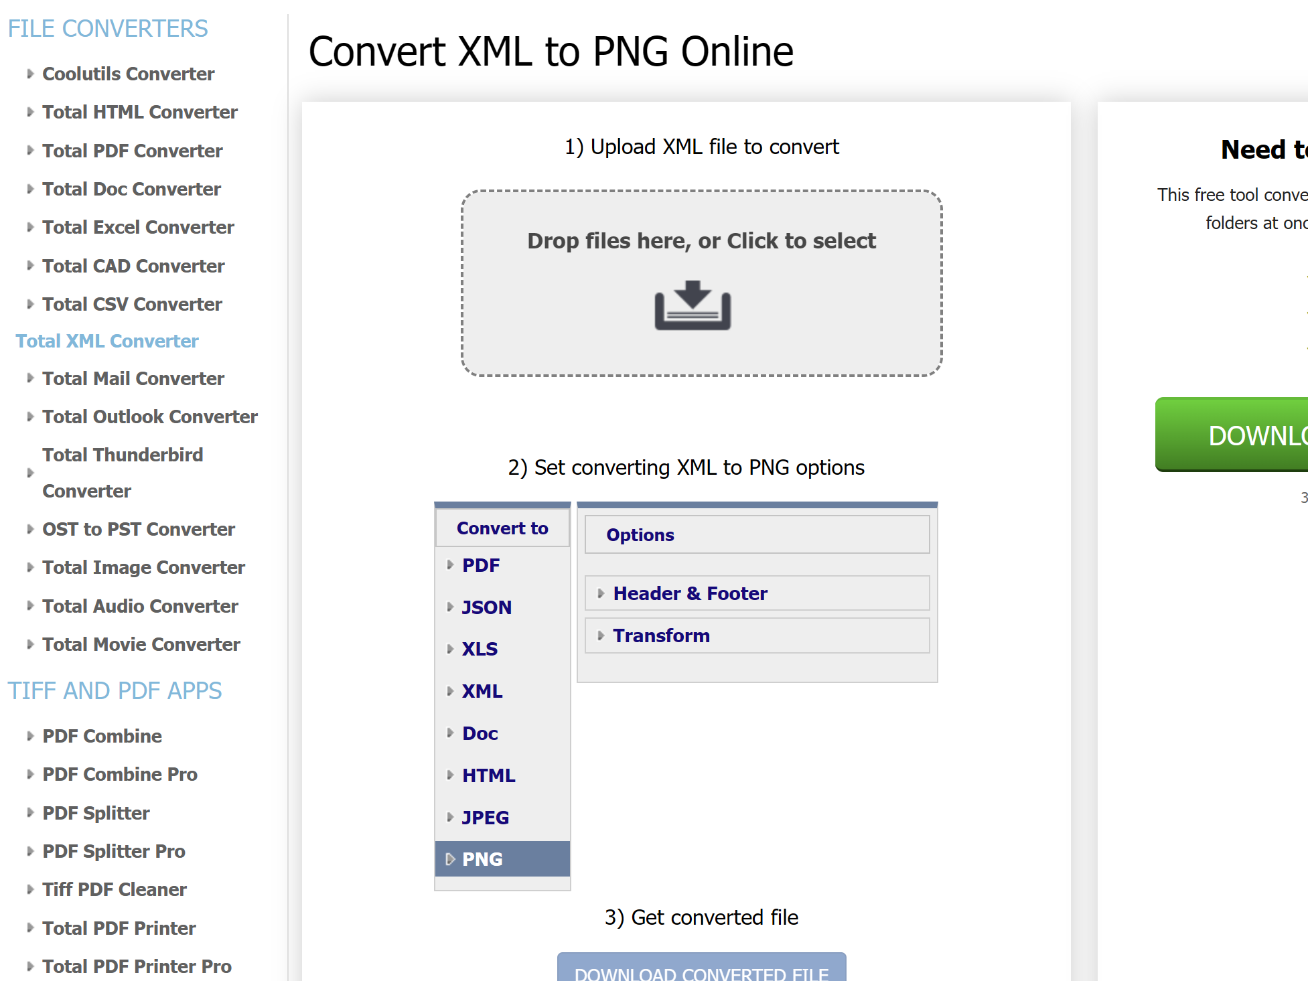Click the arrow bullet beside Total Audio Converter

coord(30,606)
